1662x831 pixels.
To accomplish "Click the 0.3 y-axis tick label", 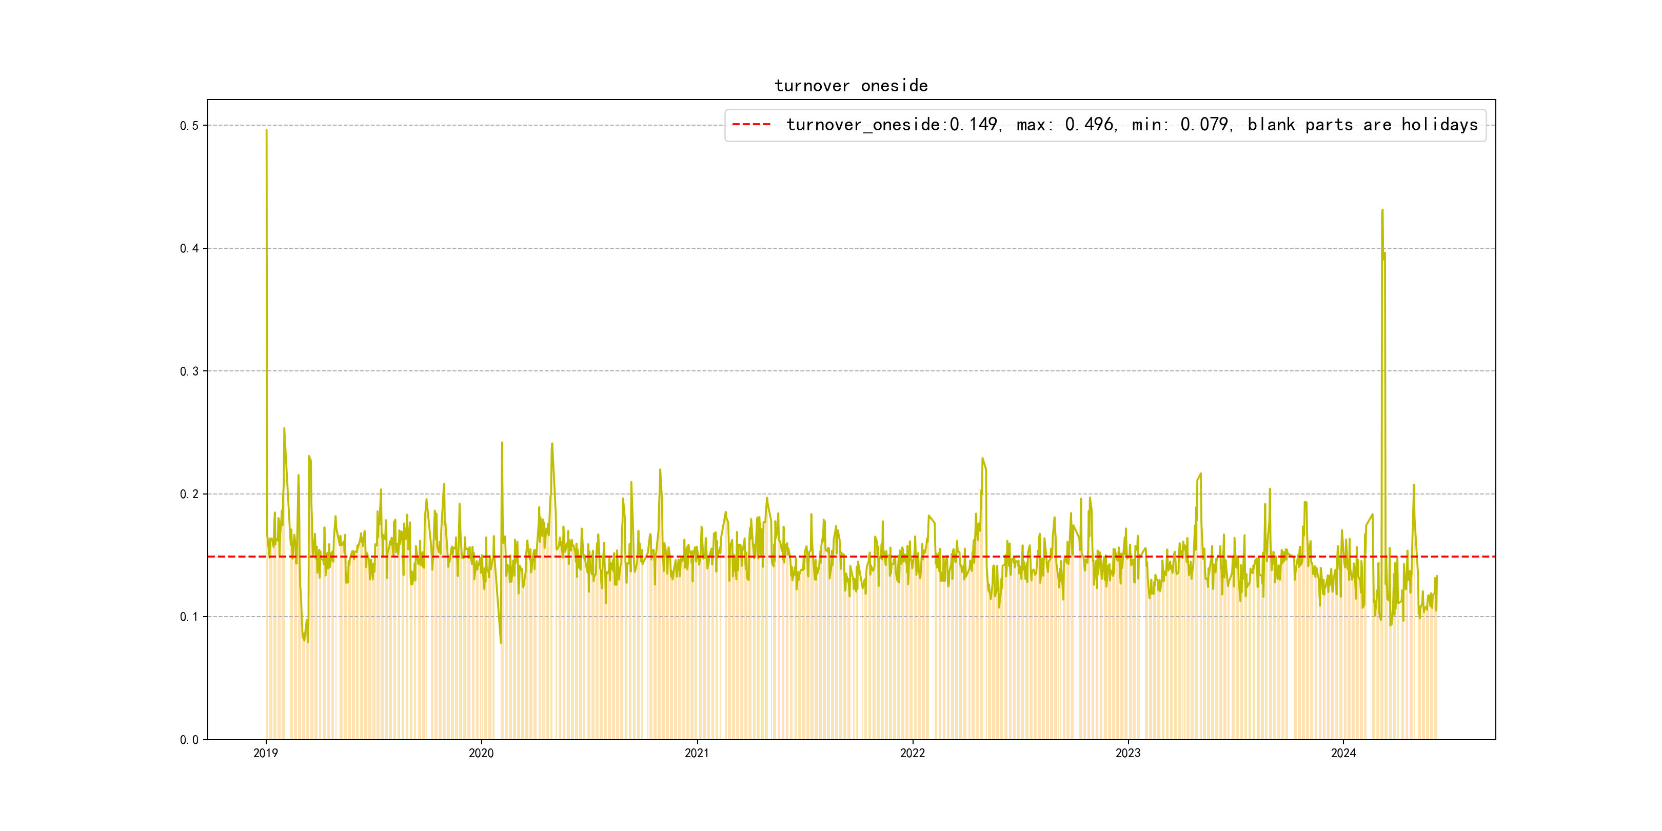I will tap(189, 371).
